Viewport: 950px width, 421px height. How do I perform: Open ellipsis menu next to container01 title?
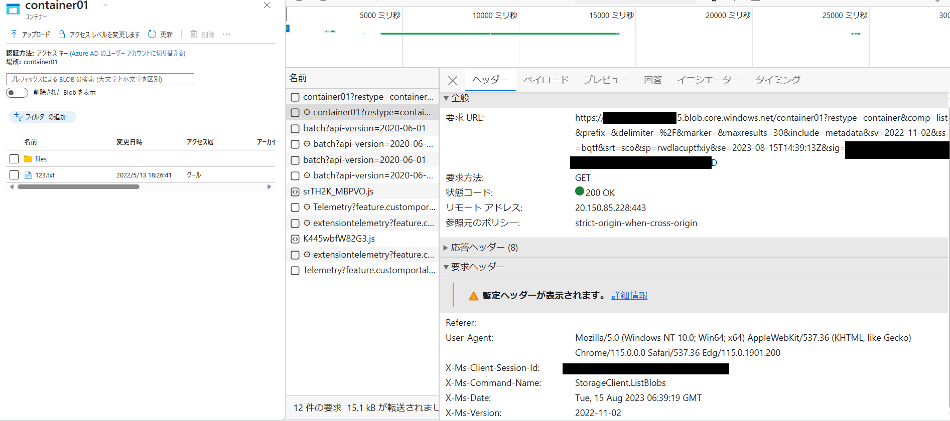coord(104,5)
